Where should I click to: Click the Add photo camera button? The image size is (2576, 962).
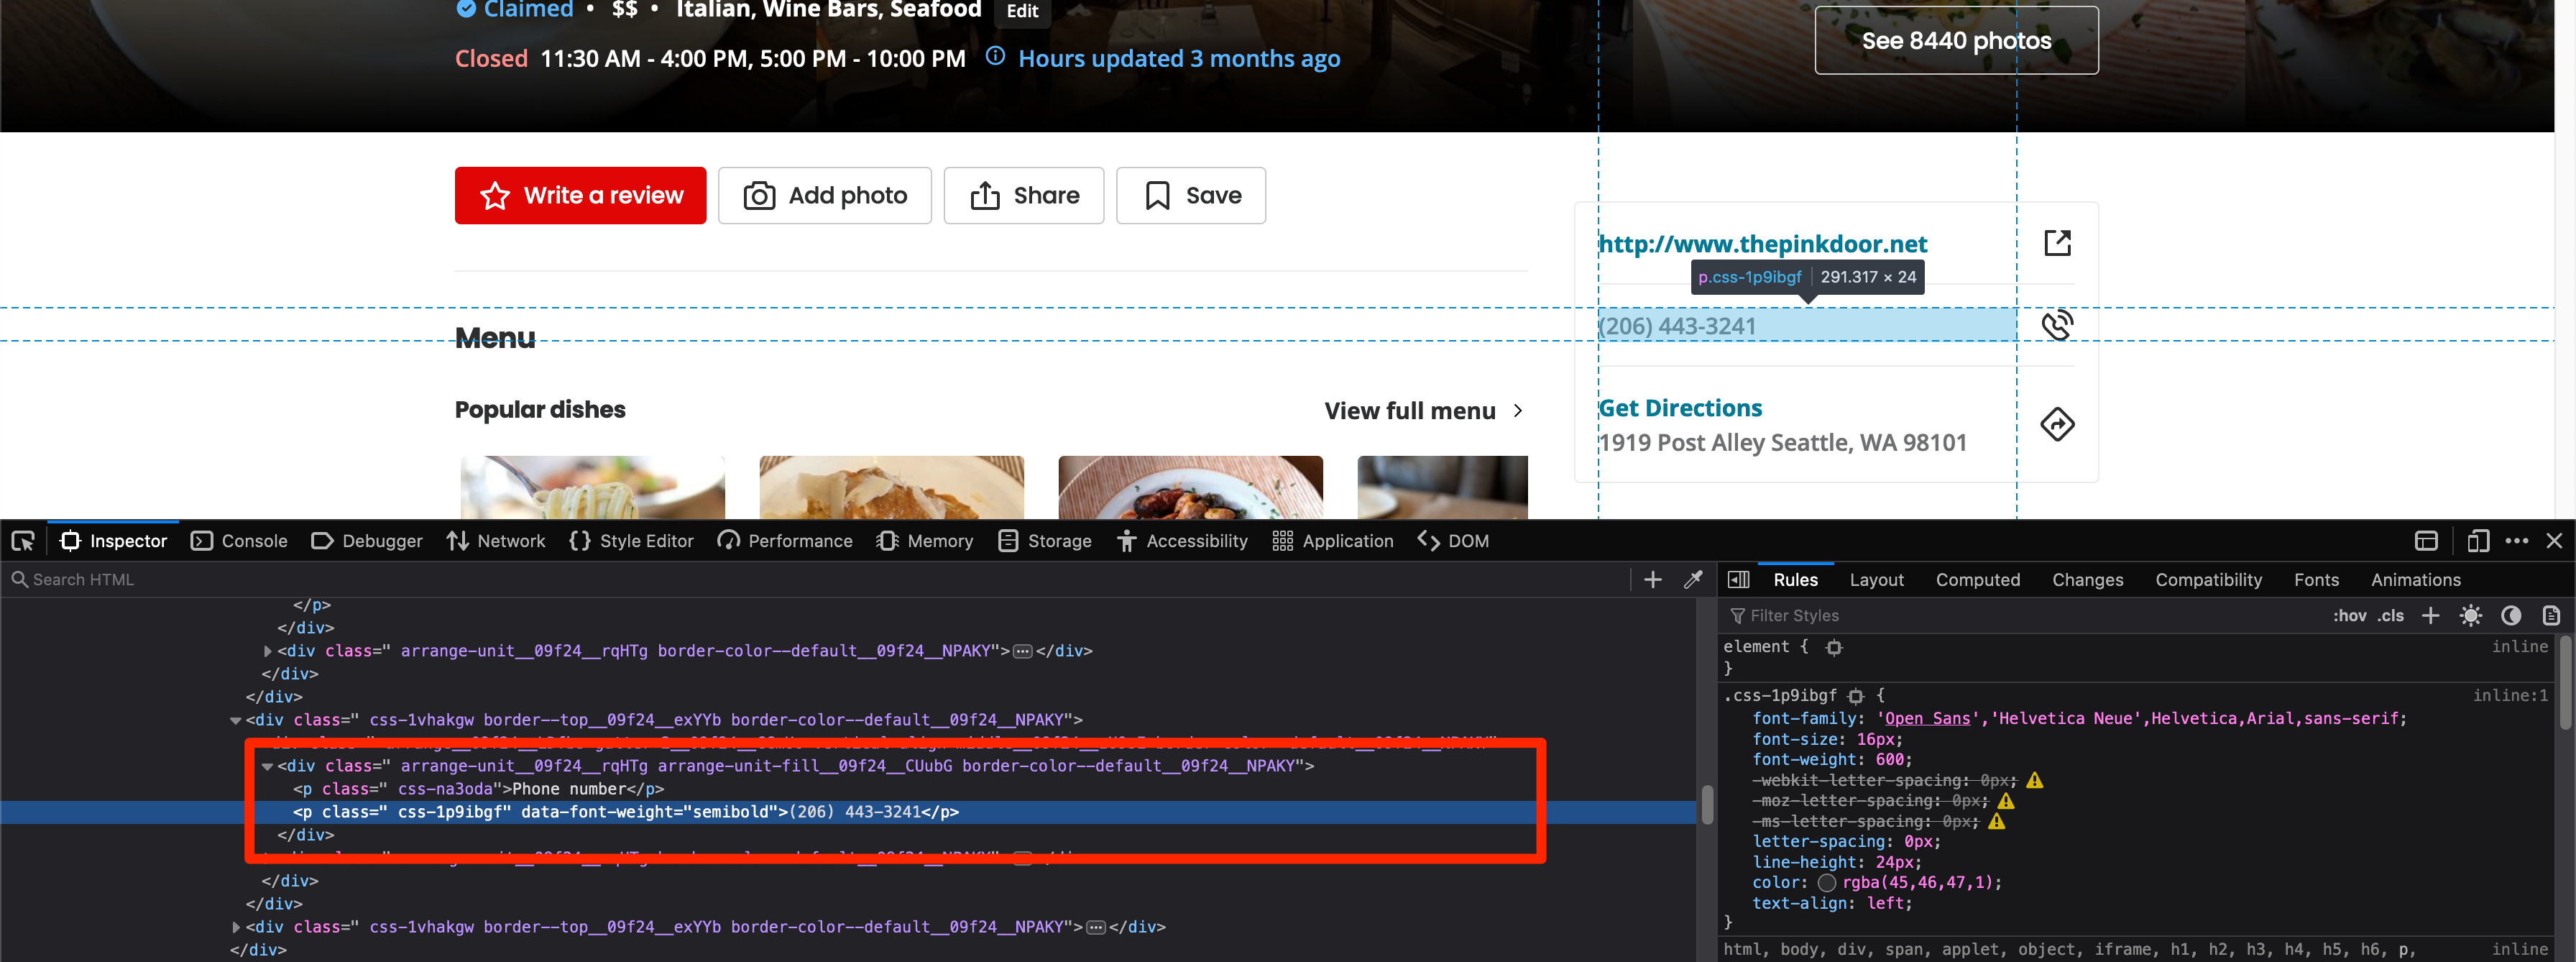coord(825,195)
